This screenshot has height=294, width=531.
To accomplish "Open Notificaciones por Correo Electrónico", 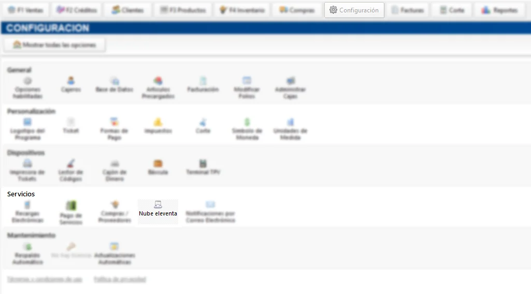I will 210,212.
